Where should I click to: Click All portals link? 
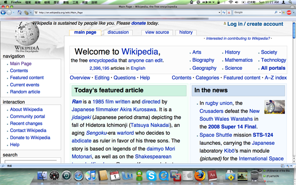tap(273, 68)
